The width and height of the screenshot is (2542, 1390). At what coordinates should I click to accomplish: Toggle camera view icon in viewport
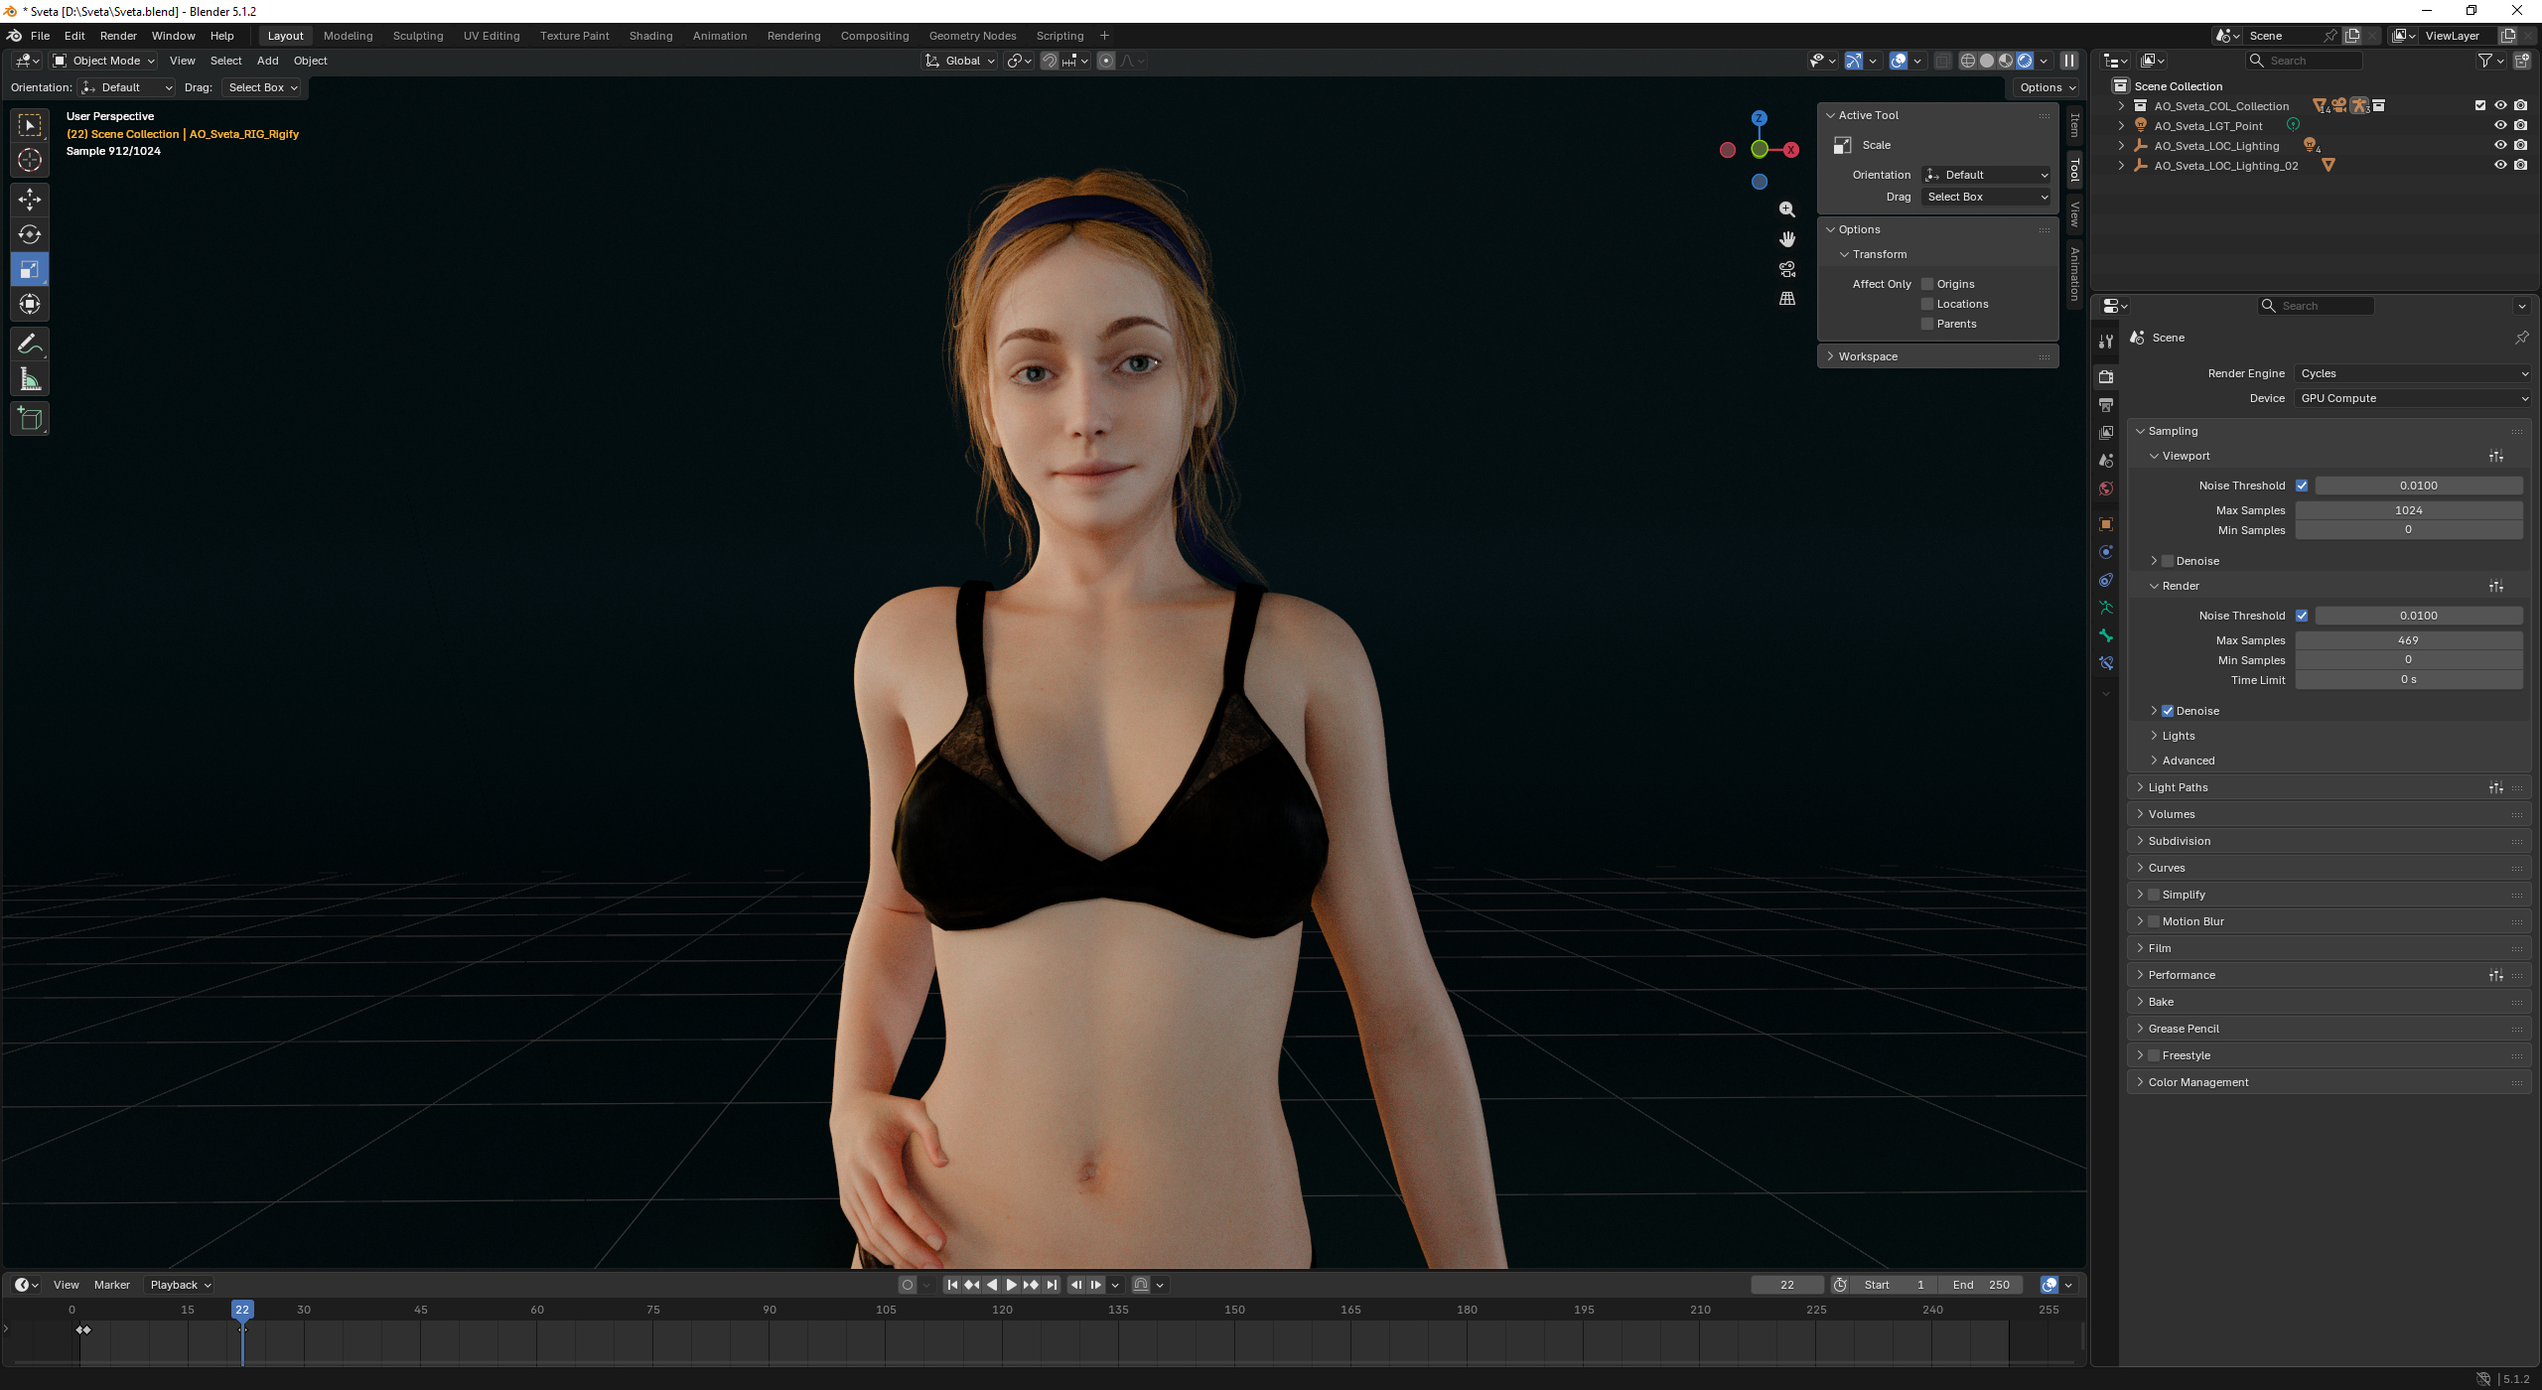click(1787, 269)
